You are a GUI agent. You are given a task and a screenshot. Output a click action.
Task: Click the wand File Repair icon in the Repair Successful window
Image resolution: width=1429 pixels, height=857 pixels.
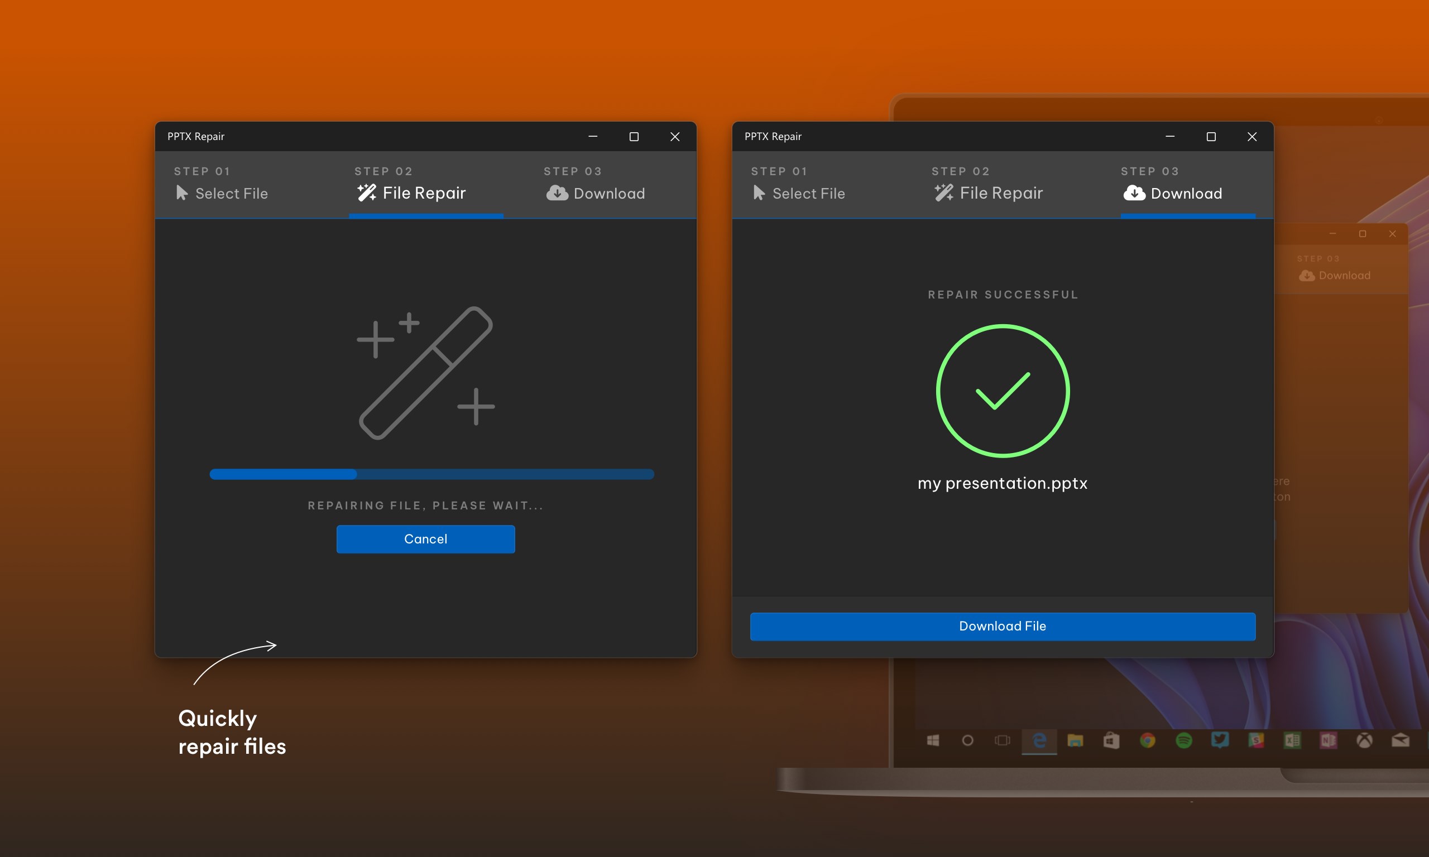click(x=944, y=193)
